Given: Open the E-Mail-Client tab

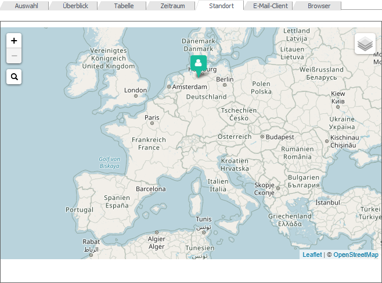Looking at the screenshot, I should [270, 6].
